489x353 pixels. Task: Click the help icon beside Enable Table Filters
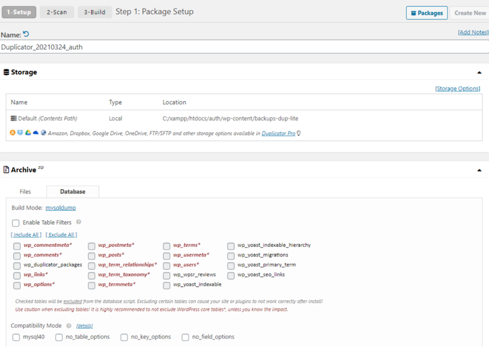[79, 222]
